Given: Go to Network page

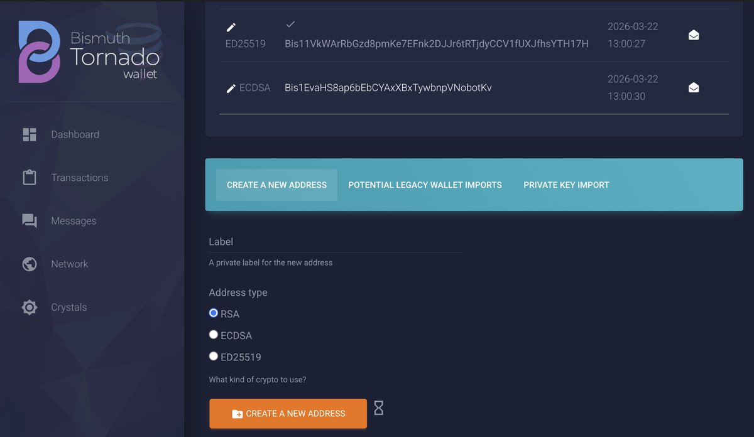Looking at the screenshot, I should pyautogui.click(x=70, y=264).
